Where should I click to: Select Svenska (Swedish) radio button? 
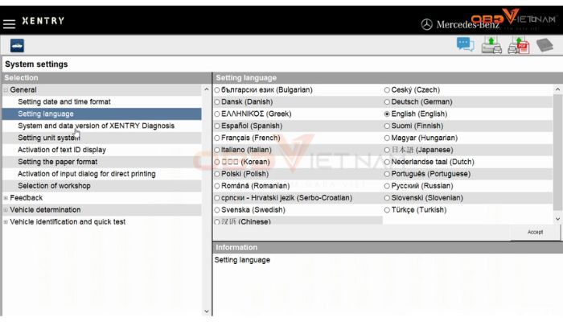pos(217,210)
